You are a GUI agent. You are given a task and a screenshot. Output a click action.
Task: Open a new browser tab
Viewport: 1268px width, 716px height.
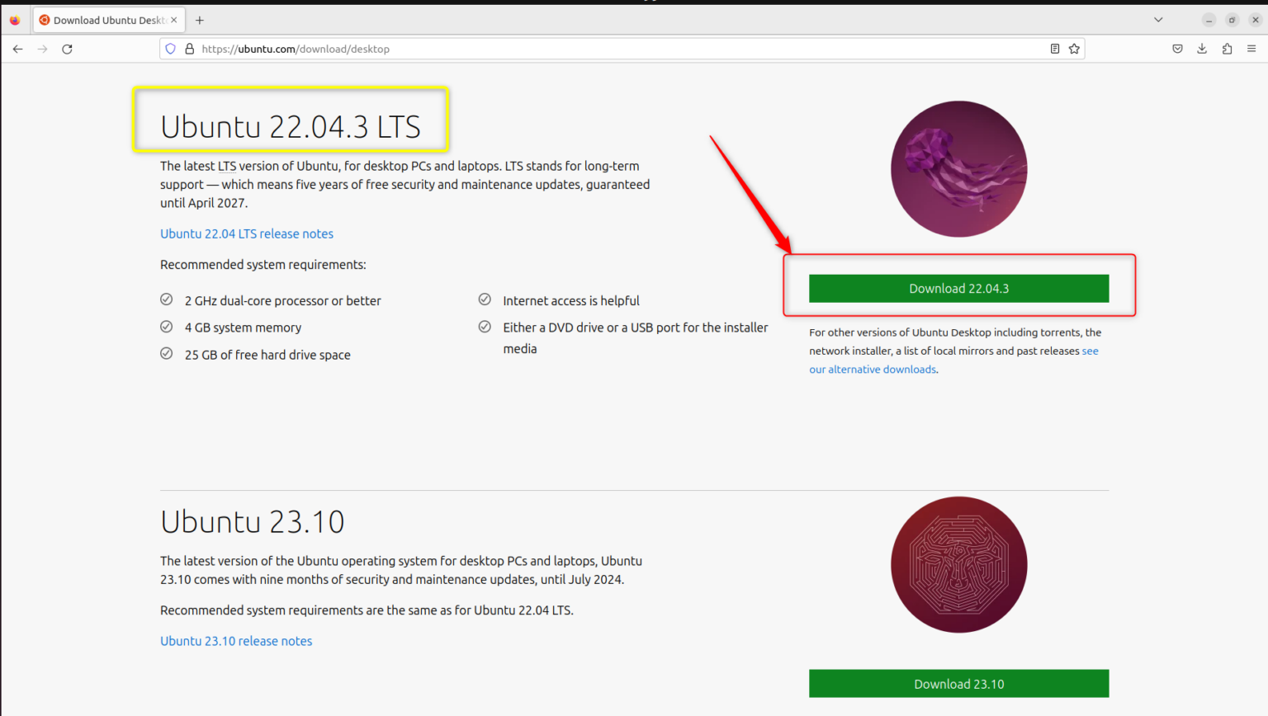coord(199,19)
